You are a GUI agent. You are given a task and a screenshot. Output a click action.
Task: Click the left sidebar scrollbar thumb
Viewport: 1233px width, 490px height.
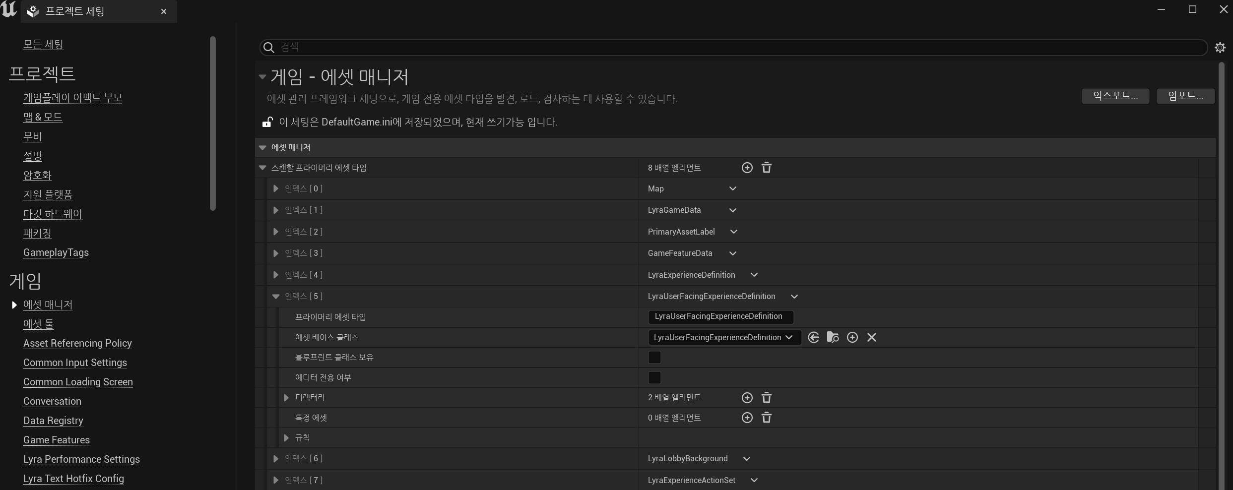click(213, 123)
